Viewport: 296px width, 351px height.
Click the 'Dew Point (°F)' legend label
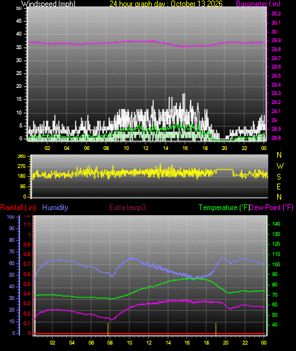[x=271, y=207]
